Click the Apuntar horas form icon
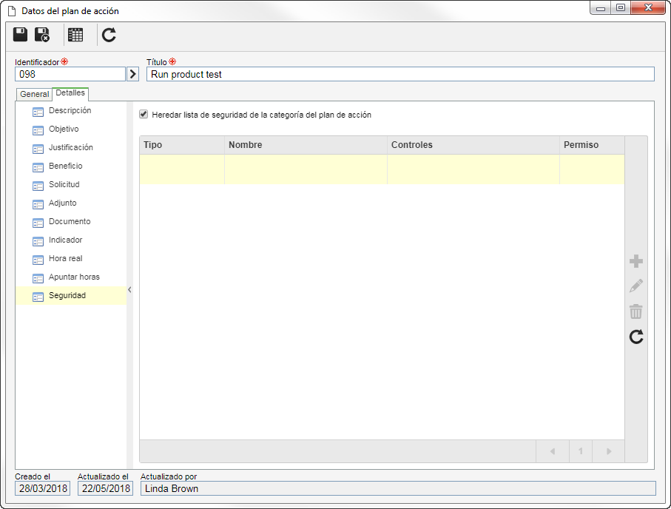Screen dimensions: 671x509 (38, 279)
